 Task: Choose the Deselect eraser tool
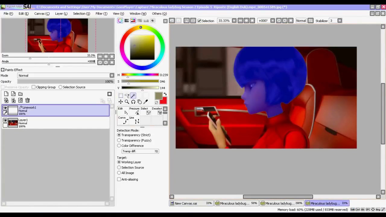pos(157,111)
